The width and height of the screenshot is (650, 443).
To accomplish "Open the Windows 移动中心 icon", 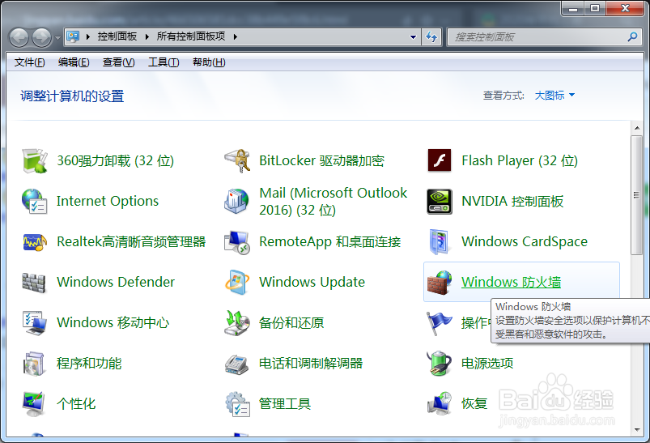I will pos(35,322).
